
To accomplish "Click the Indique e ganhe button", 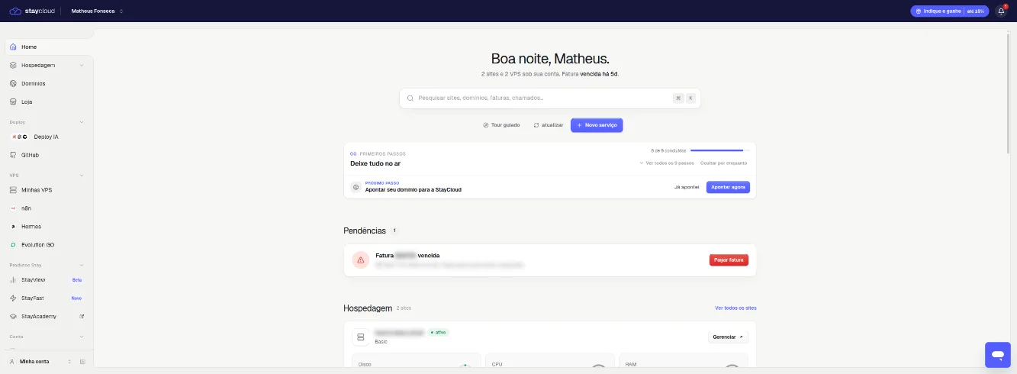I will click(950, 11).
